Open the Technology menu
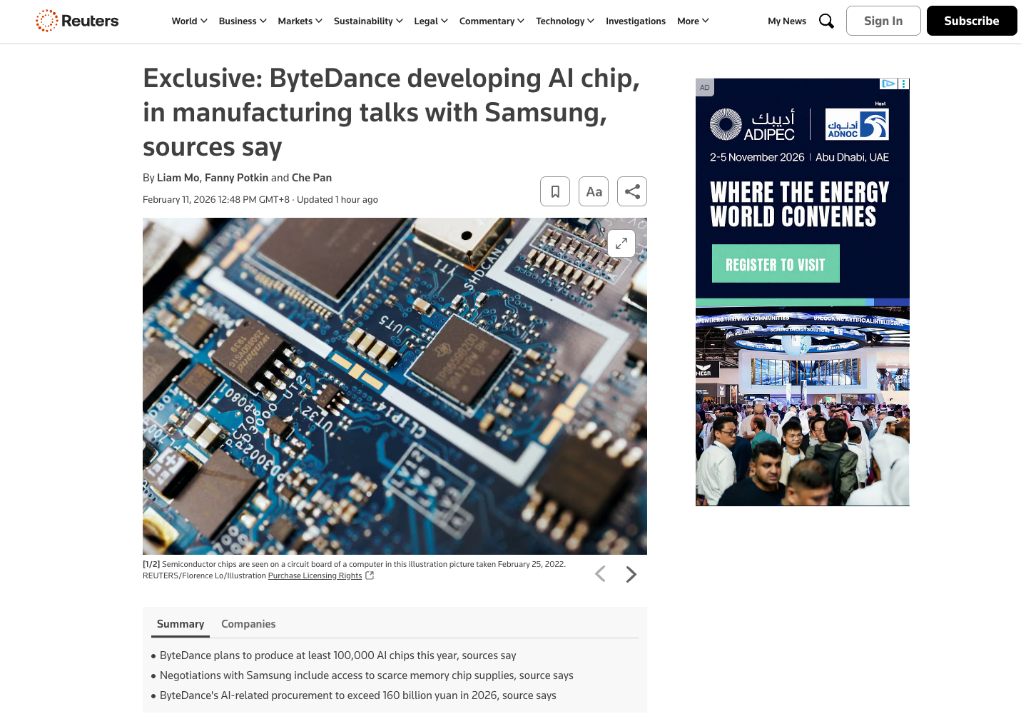 (x=564, y=21)
